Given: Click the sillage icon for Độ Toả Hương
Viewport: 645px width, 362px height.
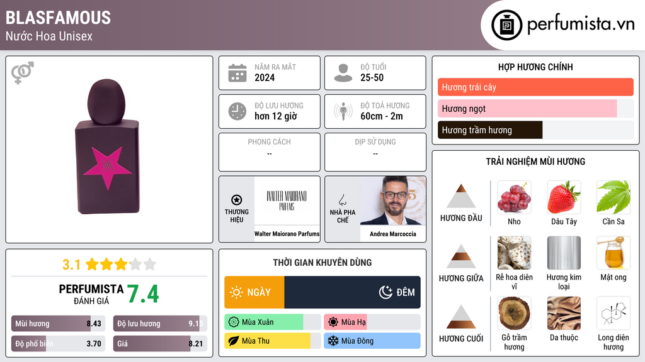Looking at the screenshot, I should click(343, 111).
